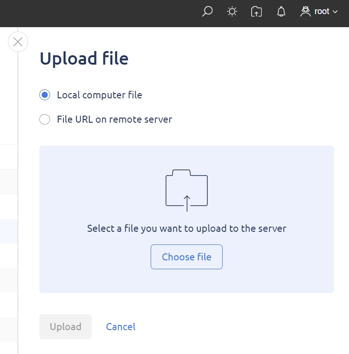The height and width of the screenshot is (354, 349).
Task: Click the Choose file button
Action: pyautogui.click(x=187, y=257)
